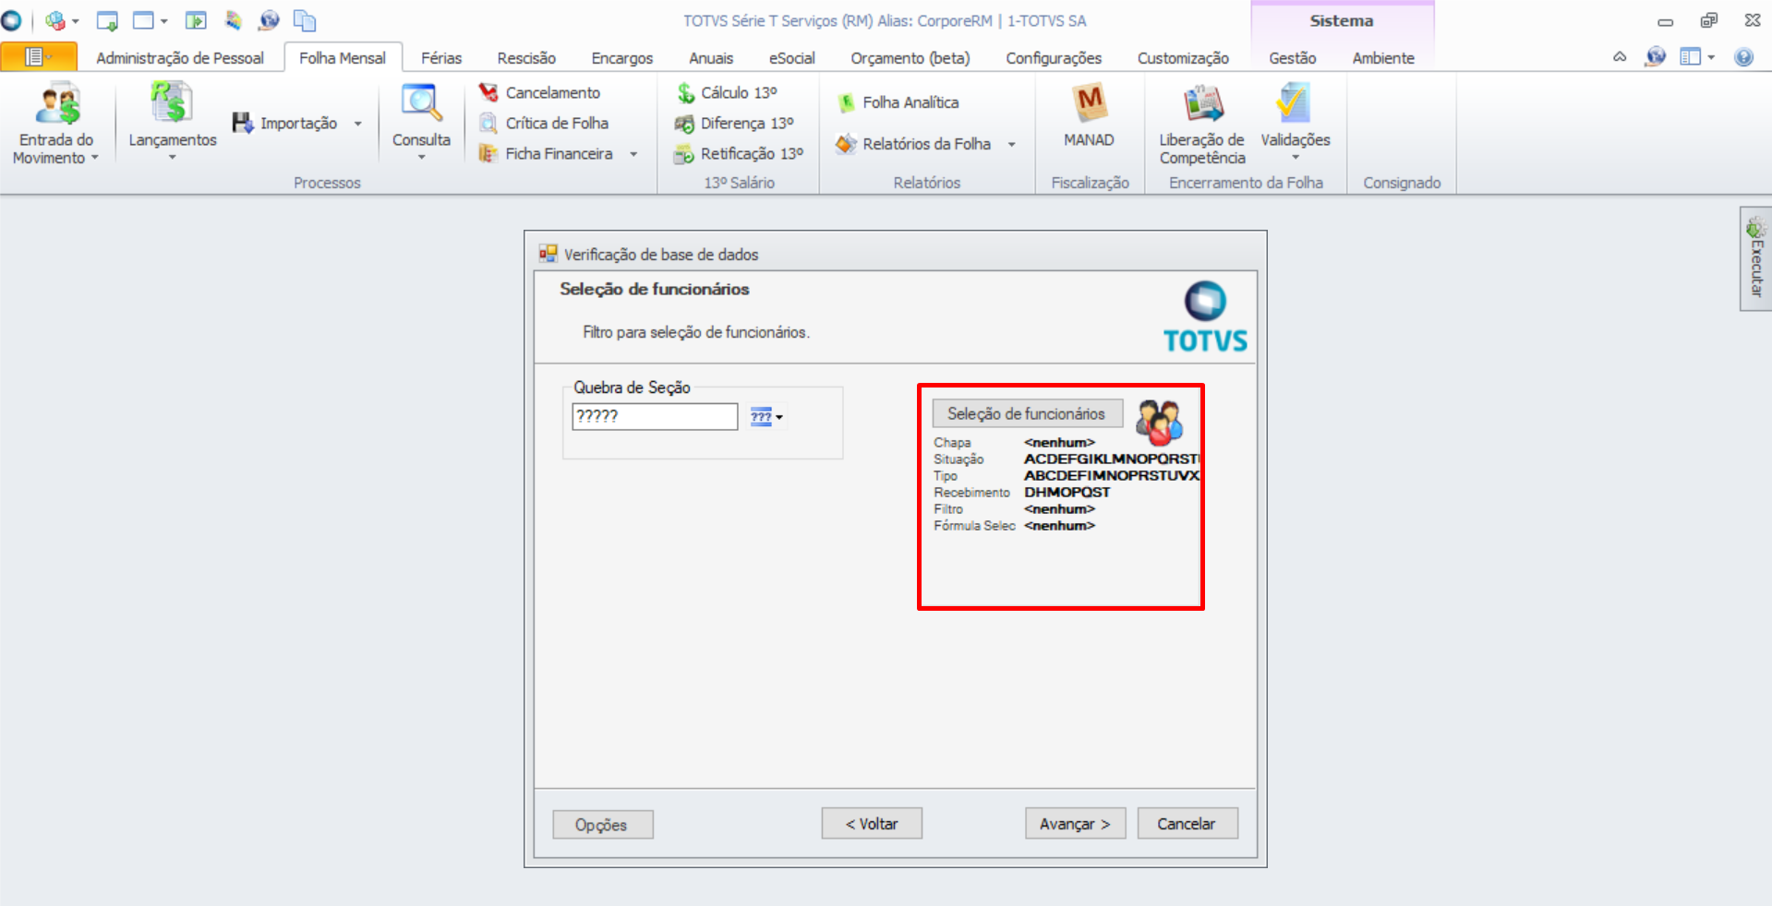Expand Ficha Financeira dropdown arrow
Image resolution: width=1772 pixels, height=906 pixels.
[x=633, y=154]
